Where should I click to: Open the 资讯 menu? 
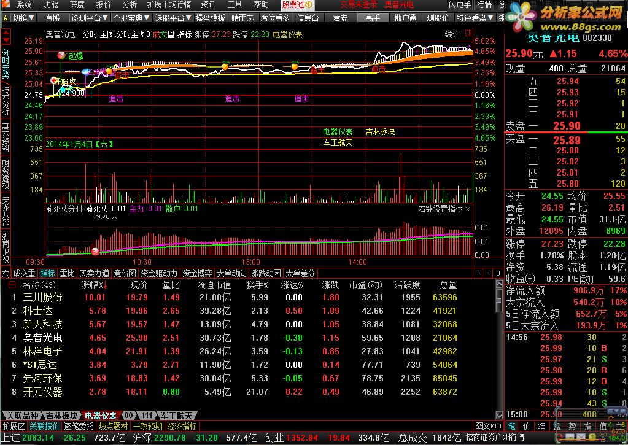point(208,5)
